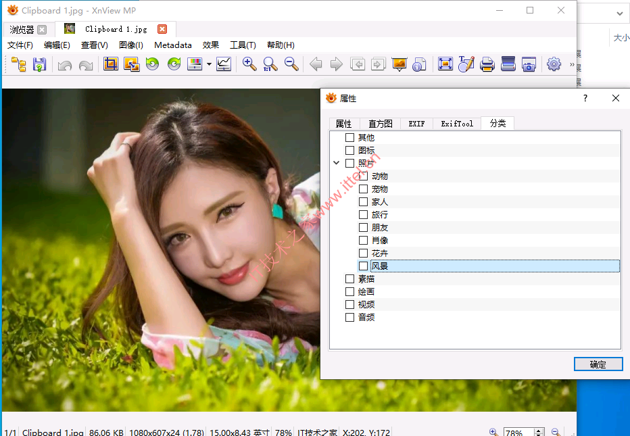Open the Metadata menu
Screen dimensions: 630x436
(x=173, y=45)
